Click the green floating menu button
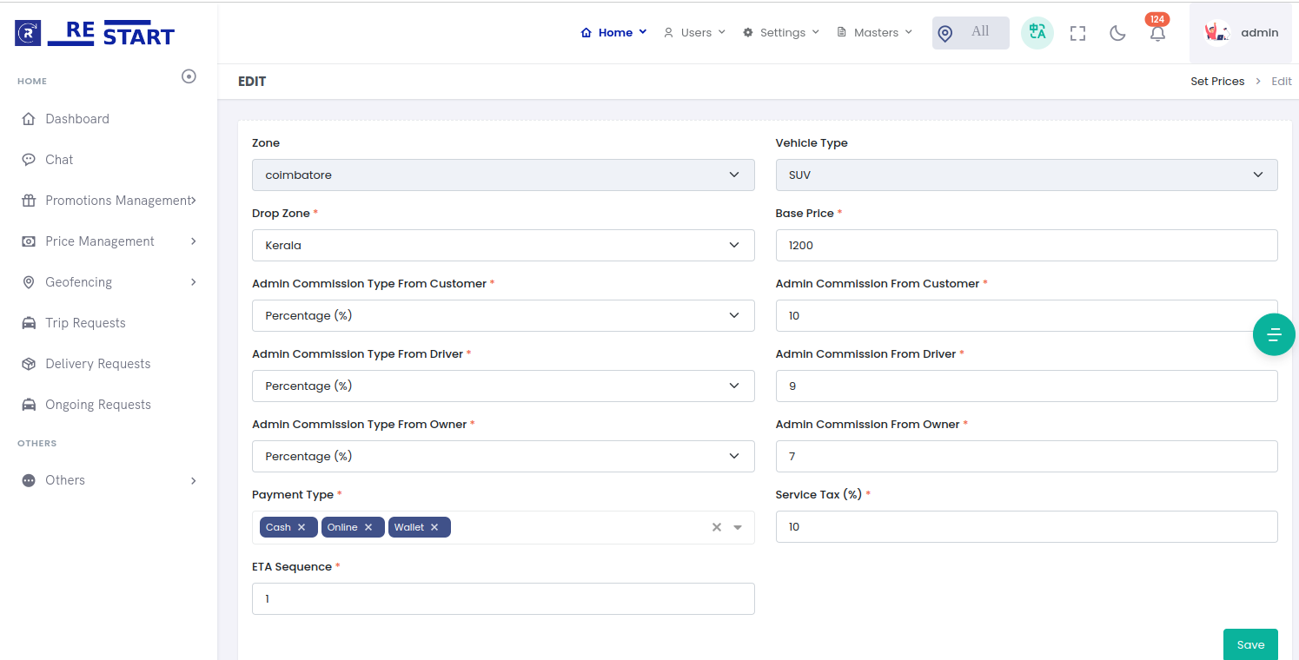Image resolution: width=1299 pixels, height=660 pixels. pyautogui.click(x=1274, y=334)
